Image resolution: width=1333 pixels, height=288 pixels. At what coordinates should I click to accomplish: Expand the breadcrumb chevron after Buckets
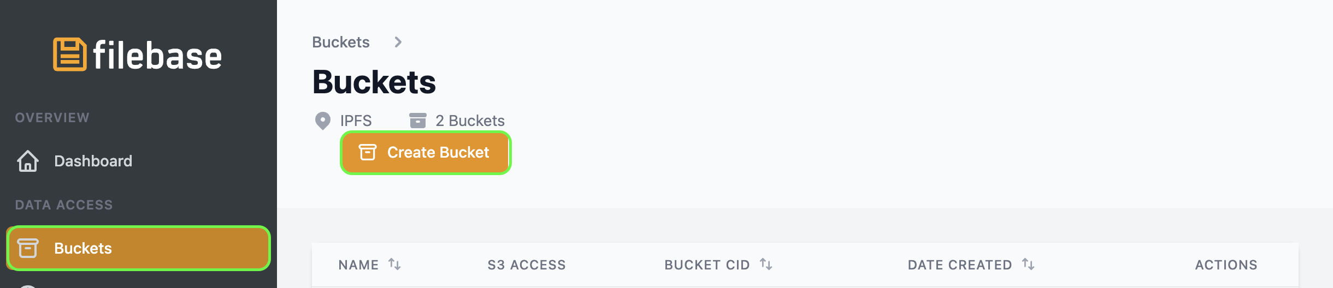(x=398, y=42)
